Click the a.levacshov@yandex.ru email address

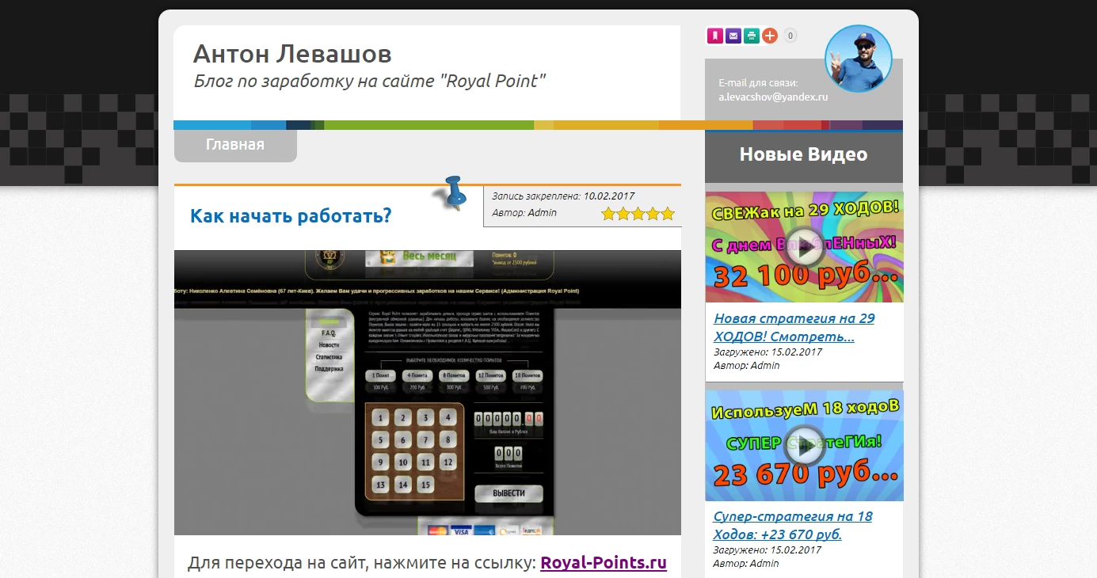pyautogui.click(x=773, y=97)
